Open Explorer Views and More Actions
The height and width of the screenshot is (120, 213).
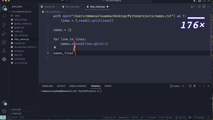point(34,7)
